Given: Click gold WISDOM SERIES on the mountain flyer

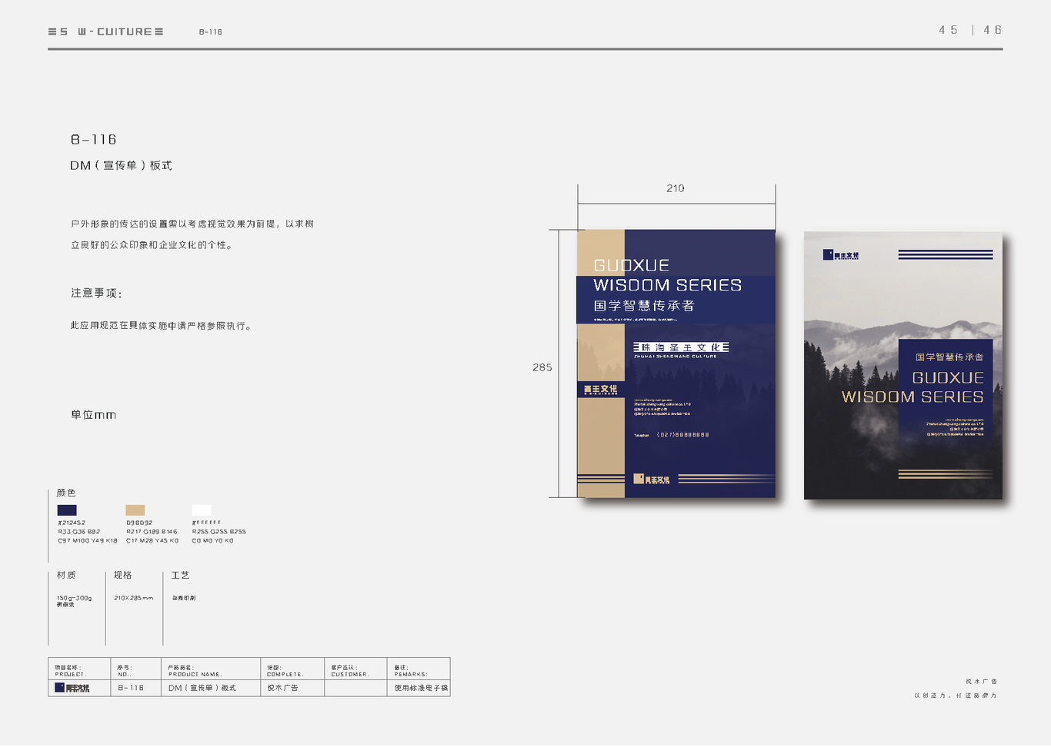Looking at the screenshot, I should tap(913, 397).
